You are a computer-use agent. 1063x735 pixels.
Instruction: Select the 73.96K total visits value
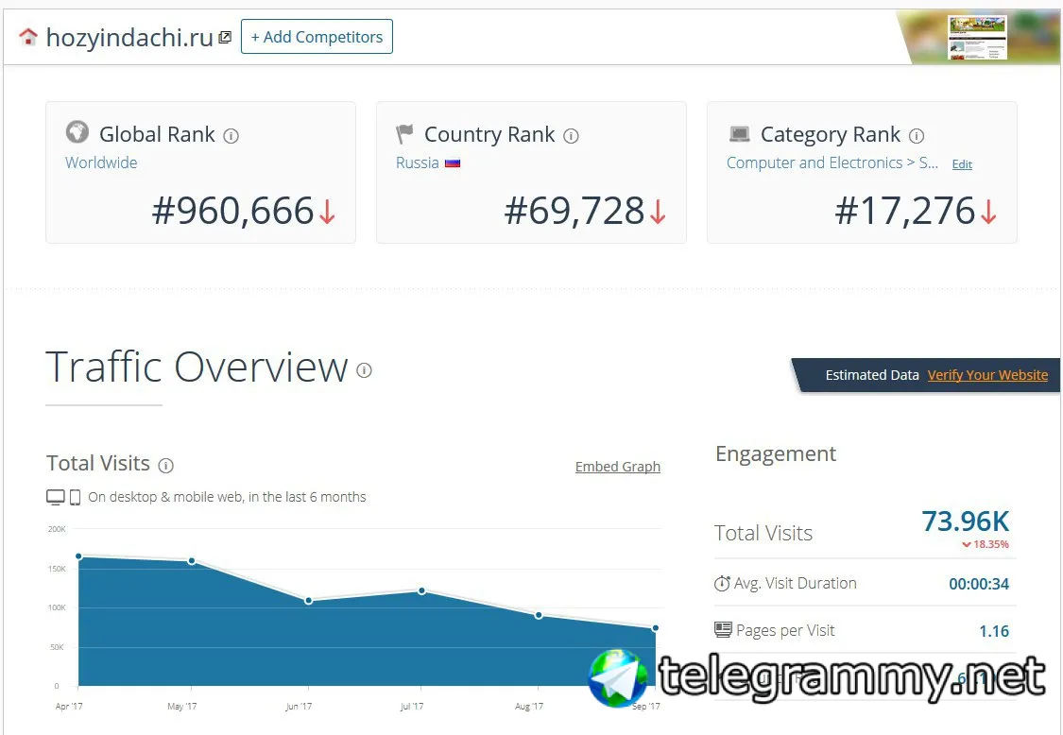coord(966,521)
